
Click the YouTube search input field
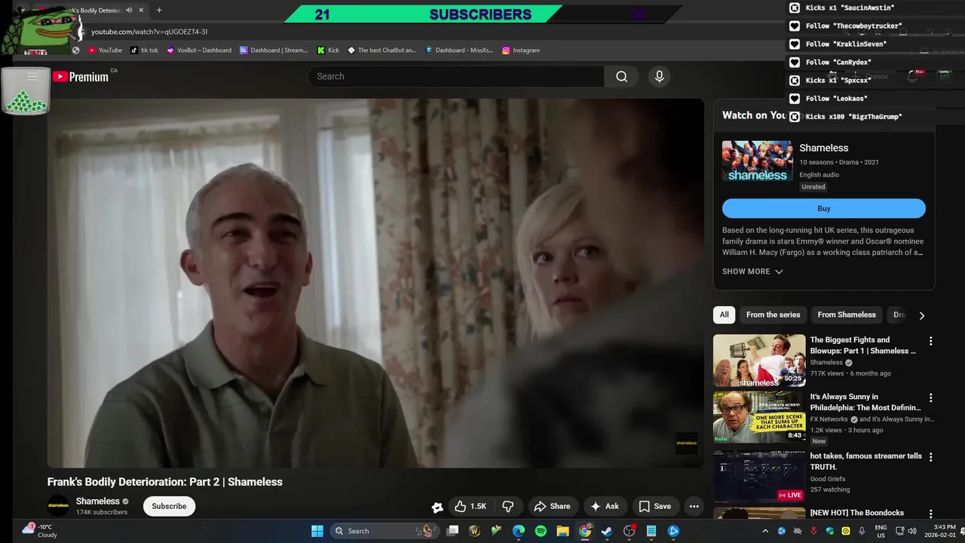pos(456,76)
